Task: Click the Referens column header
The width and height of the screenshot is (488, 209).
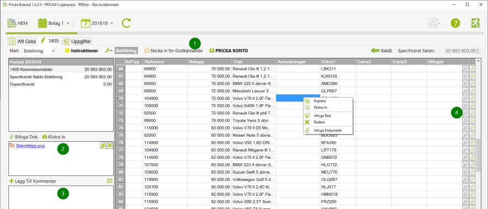Action: tap(165, 62)
